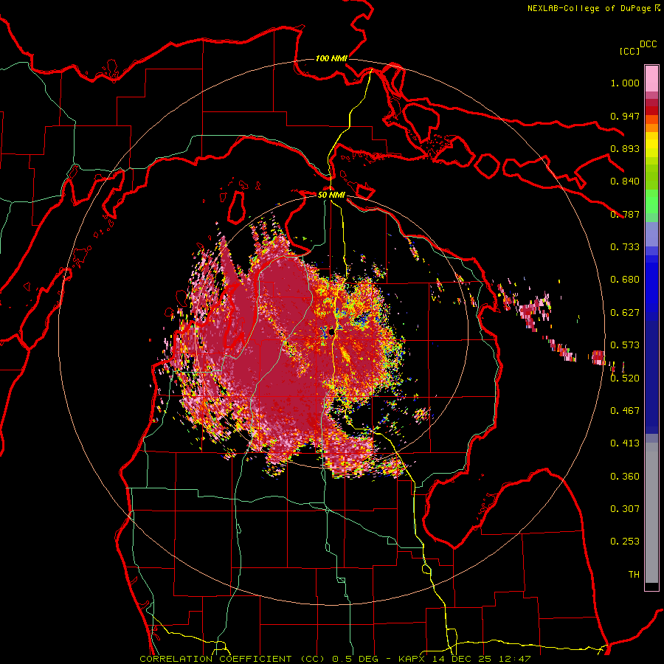
Task: Select the 0.253 legend value
Action: coord(625,542)
